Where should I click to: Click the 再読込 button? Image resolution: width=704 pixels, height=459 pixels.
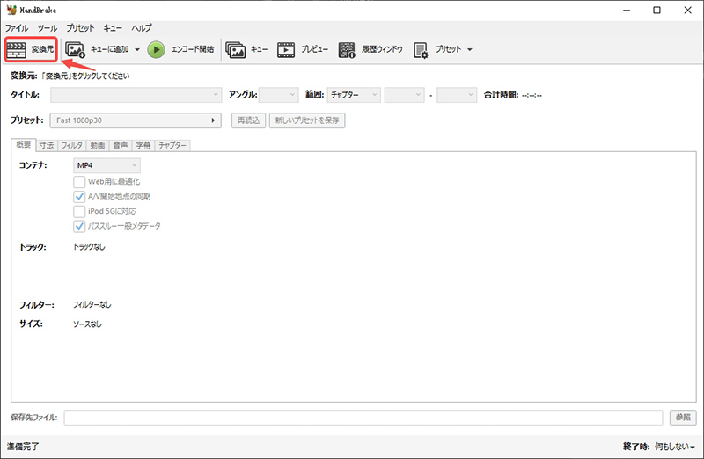pos(249,120)
